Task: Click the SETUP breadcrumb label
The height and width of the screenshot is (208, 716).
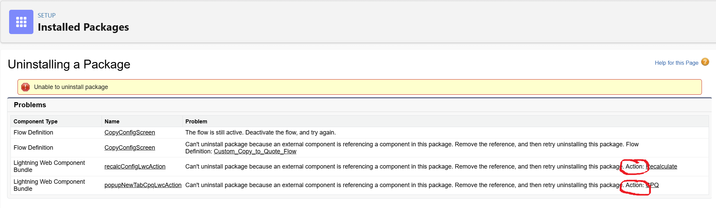Action: click(47, 16)
